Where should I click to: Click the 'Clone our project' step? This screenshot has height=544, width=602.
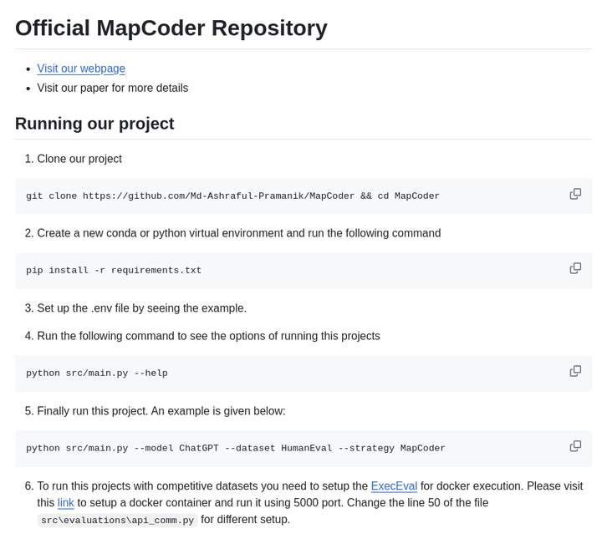79,159
